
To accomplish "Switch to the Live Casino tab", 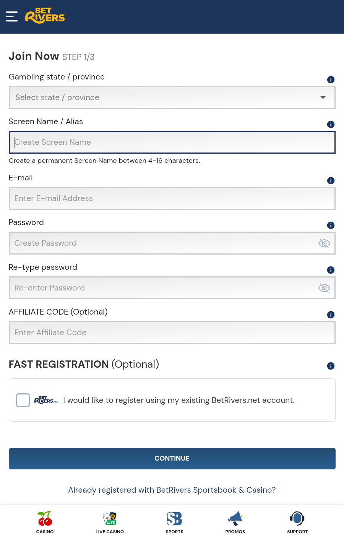I will coord(110,522).
